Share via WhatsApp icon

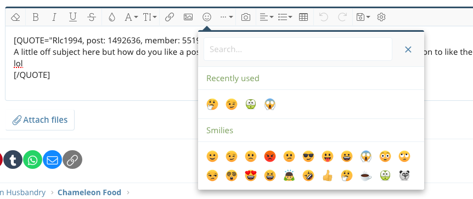(32, 160)
